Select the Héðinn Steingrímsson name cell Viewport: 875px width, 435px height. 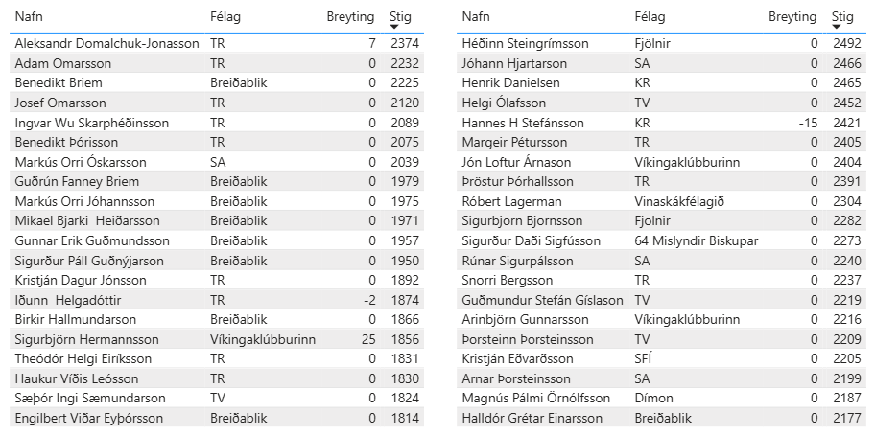(x=525, y=43)
